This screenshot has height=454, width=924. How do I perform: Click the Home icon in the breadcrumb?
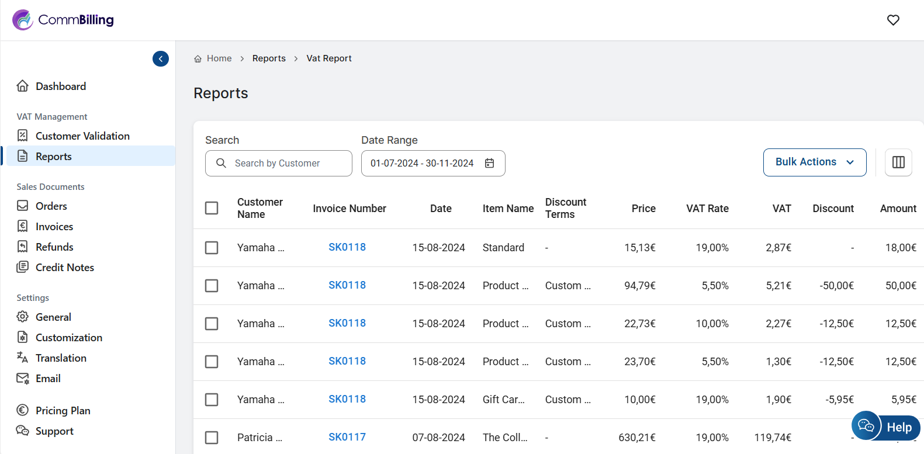198,59
